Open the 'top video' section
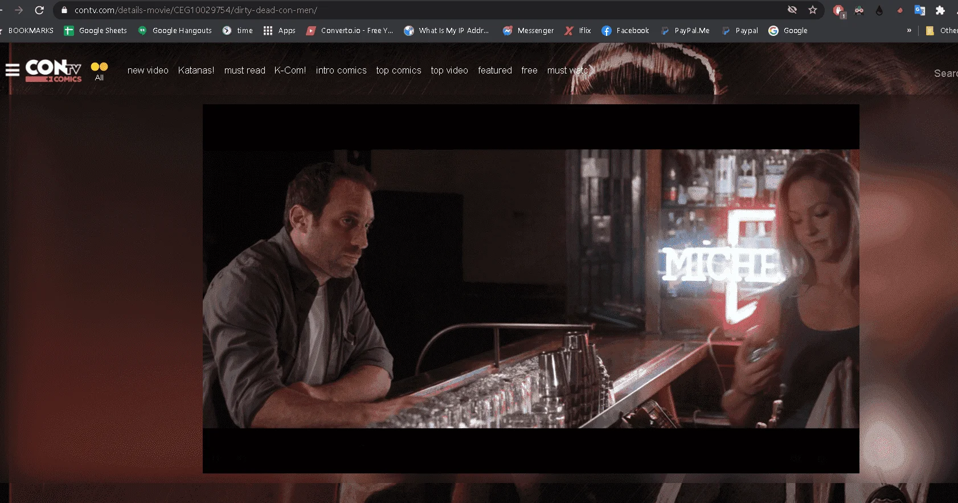This screenshot has height=503, width=958. pos(449,70)
